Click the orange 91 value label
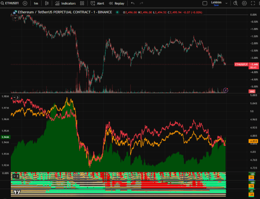 [252, 177]
